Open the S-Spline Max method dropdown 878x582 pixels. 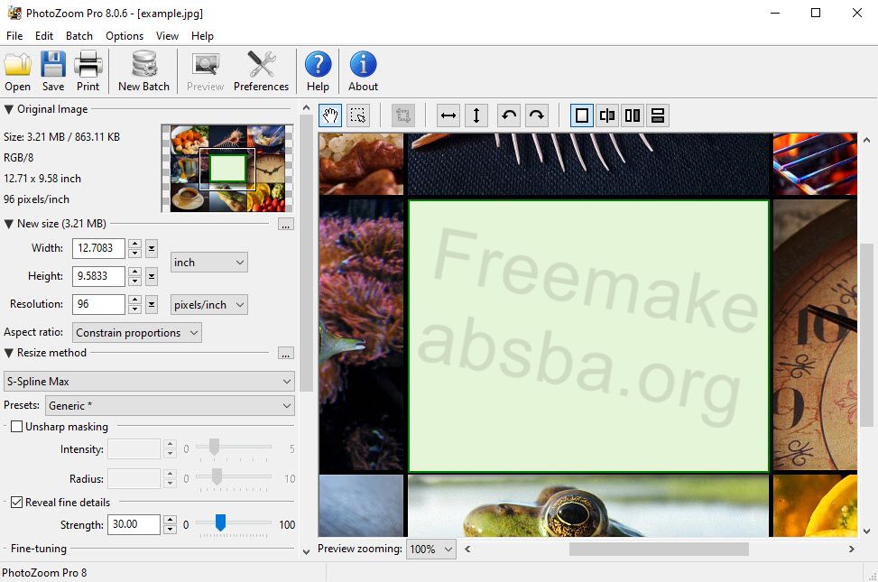click(149, 382)
